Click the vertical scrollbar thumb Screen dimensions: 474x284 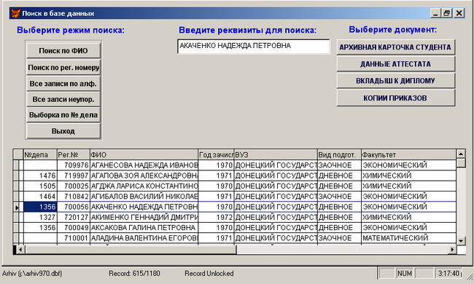pos(461,163)
